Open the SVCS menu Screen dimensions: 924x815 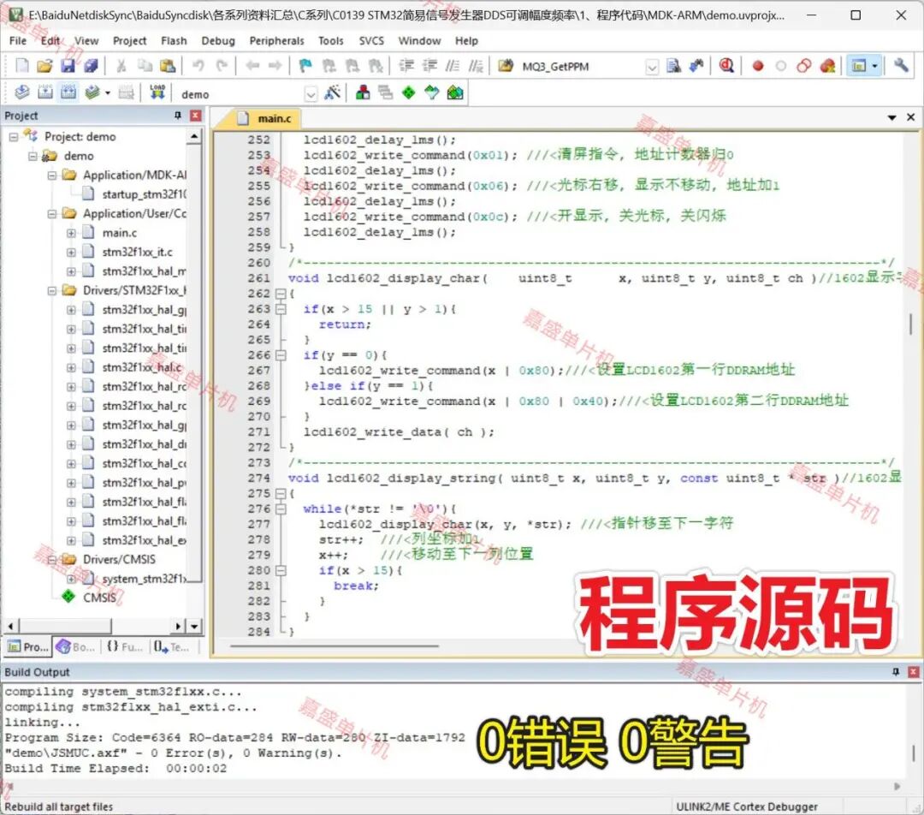point(371,41)
